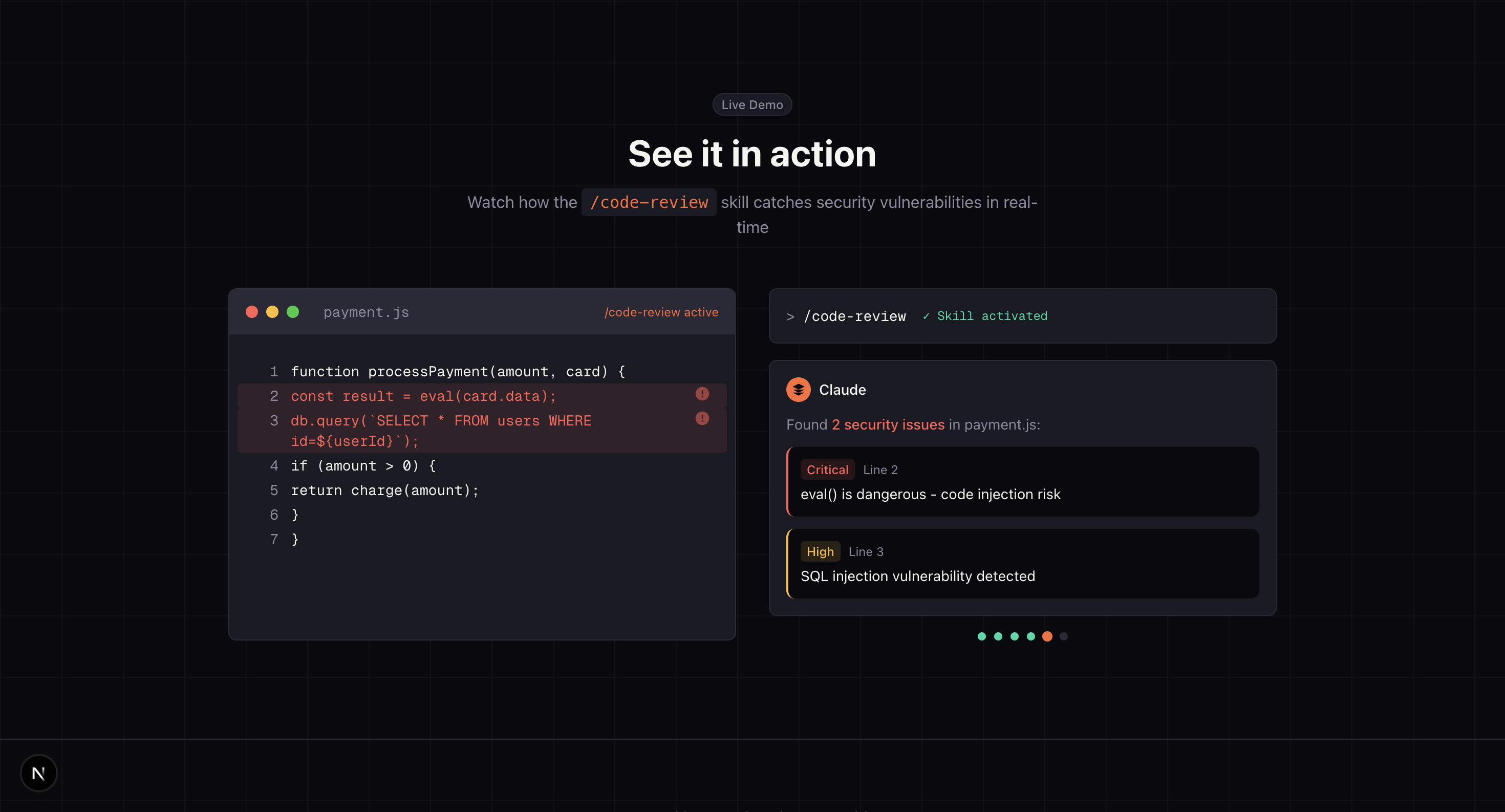The height and width of the screenshot is (812, 1505).
Task: Click the green traffic-light dot on payment.js window
Action: point(293,312)
